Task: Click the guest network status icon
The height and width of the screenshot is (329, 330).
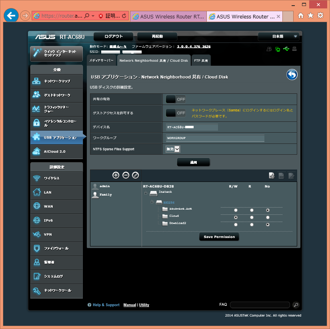Action: tap(269, 49)
